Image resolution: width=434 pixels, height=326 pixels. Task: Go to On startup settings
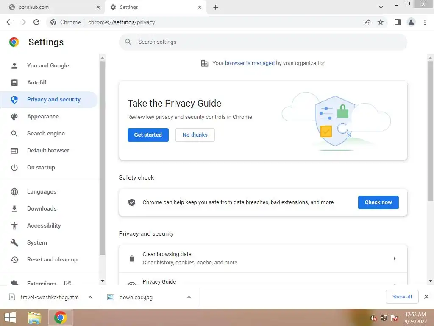click(41, 167)
